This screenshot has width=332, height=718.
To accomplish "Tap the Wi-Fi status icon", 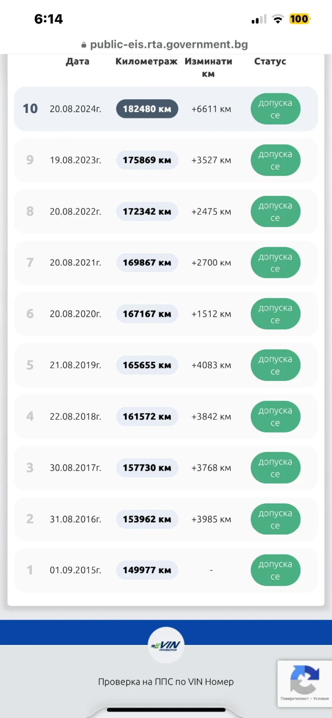I will pyautogui.click(x=278, y=19).
